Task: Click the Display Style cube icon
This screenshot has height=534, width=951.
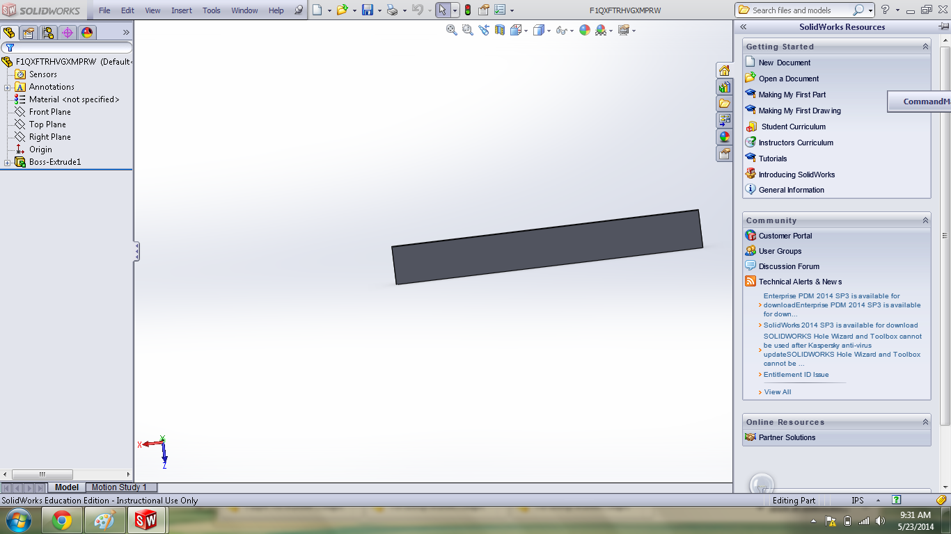Action: (x=538, y=30)
